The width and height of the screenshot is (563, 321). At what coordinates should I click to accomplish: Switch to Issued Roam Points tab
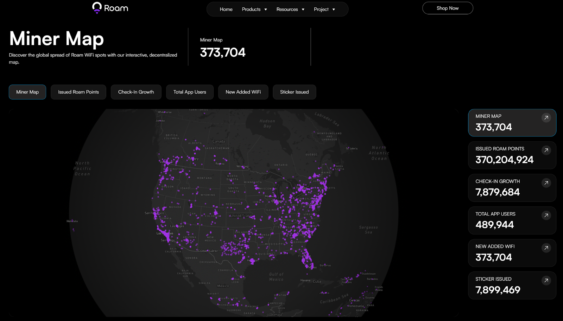pyautogui.click(x=78, y=92)
